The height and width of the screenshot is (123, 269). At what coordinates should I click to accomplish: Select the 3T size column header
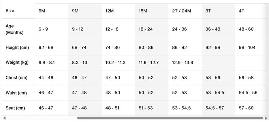click(x=218, y=11)
